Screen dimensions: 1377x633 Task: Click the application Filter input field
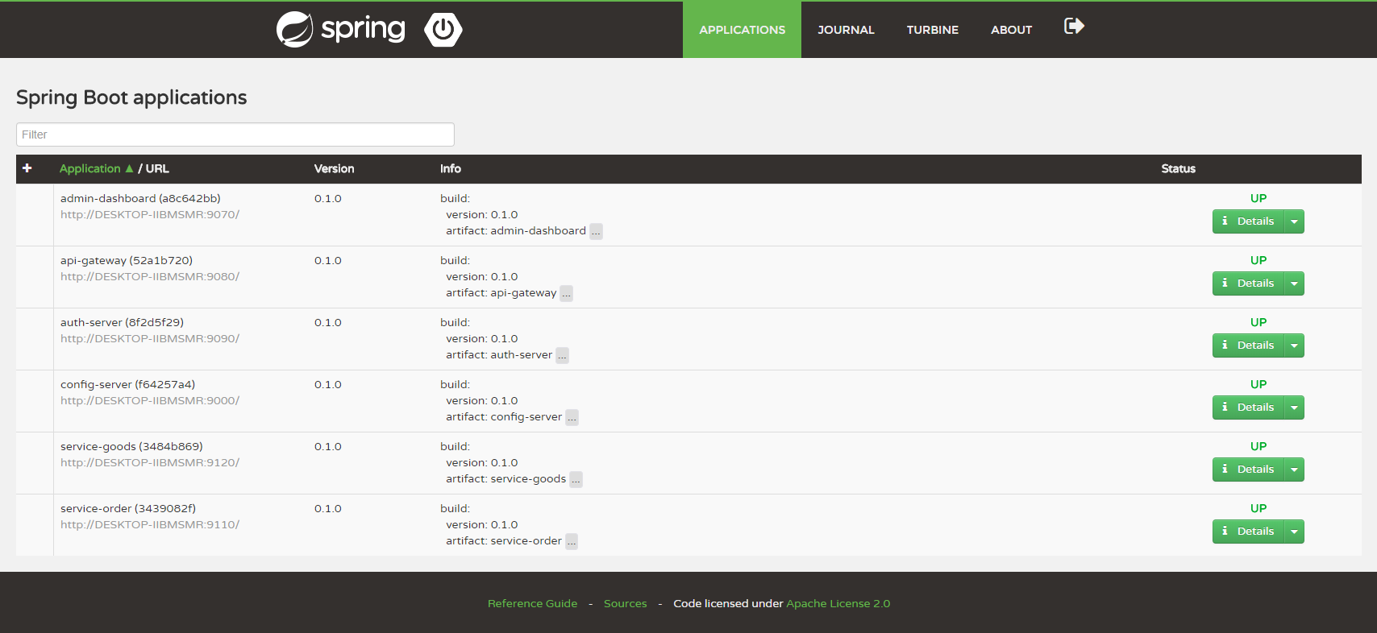click(235, 134)
